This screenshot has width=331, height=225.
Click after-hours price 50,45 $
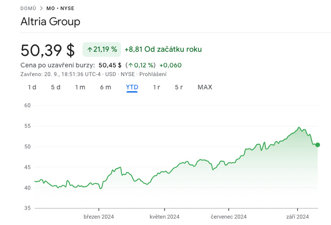coord(110,65)
